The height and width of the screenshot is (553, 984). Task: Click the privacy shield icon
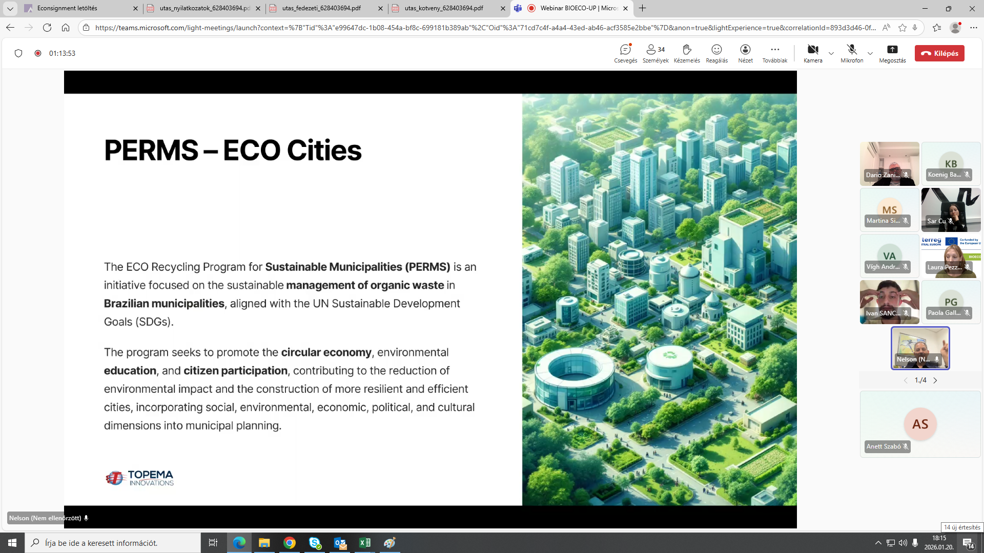[18, 53]
